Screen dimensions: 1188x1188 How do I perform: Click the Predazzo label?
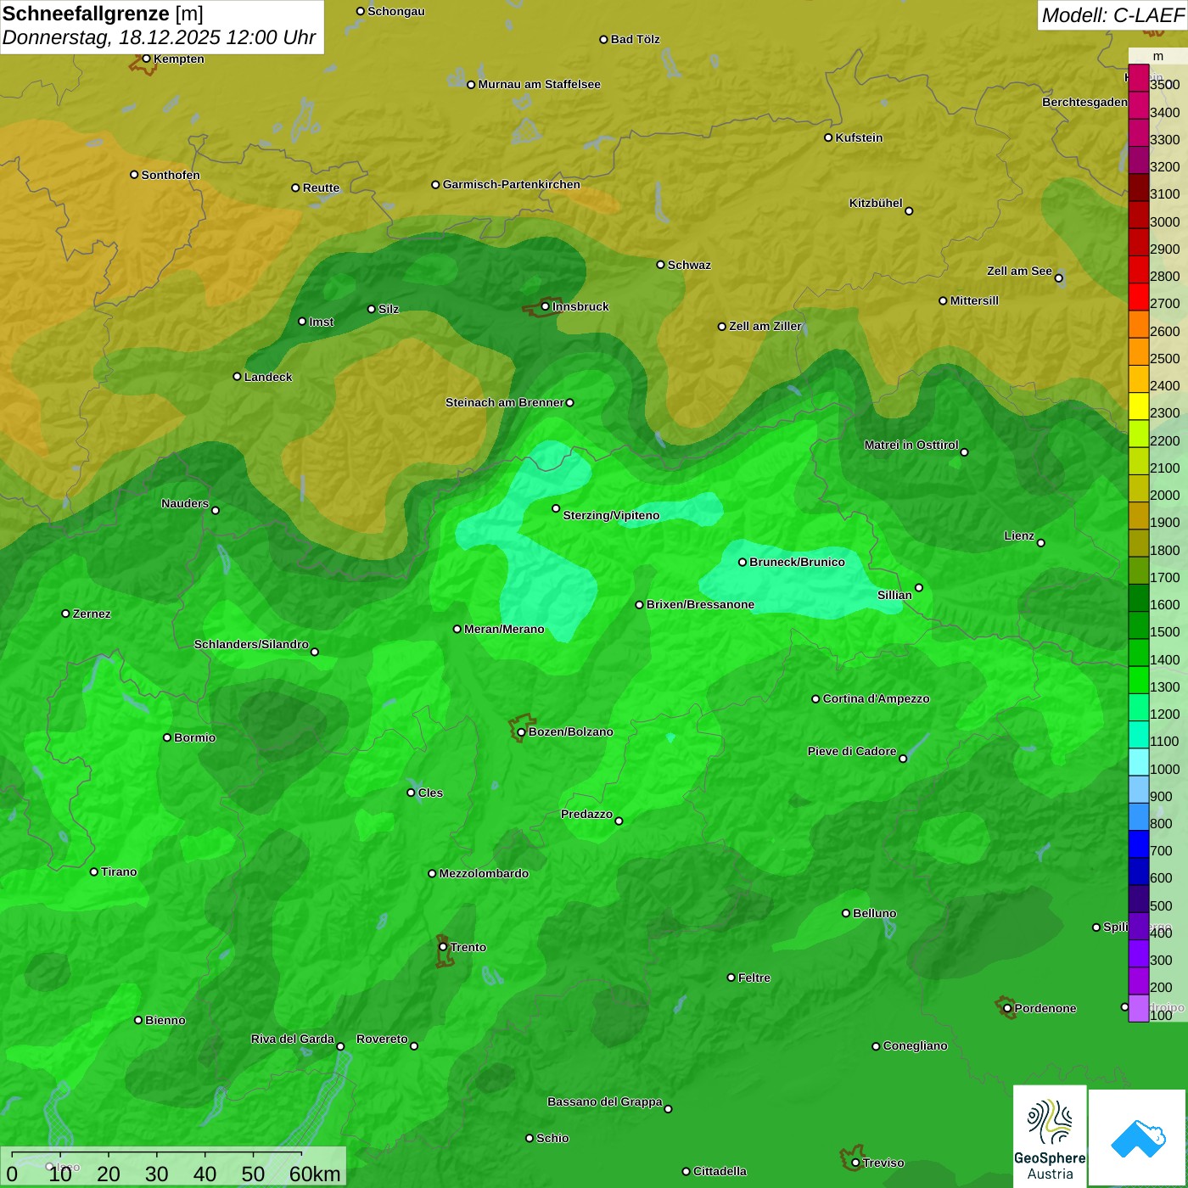[586, 814]
